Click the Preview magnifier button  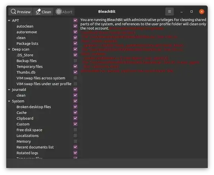[x=21, y=12]
